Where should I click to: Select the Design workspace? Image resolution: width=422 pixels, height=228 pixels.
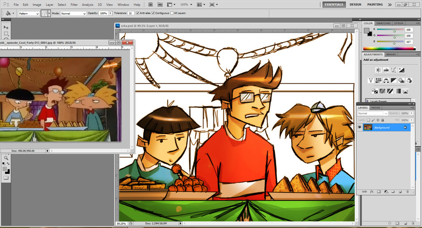355,5
